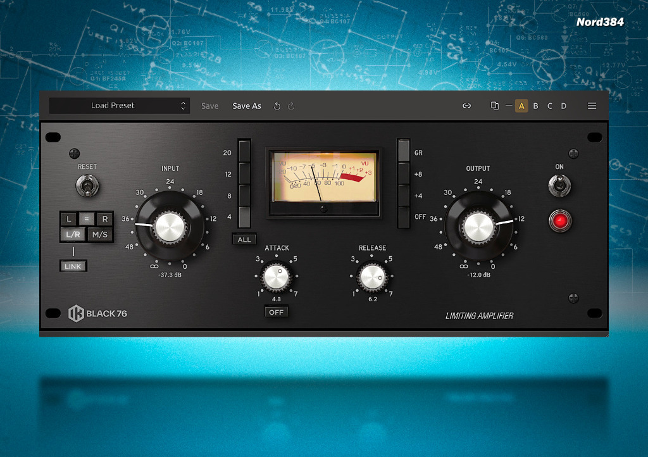Image resolution: width=648 pixels, height=457 pixels.
Task: Select ratio 4 button
Action: tap(244, 217)
